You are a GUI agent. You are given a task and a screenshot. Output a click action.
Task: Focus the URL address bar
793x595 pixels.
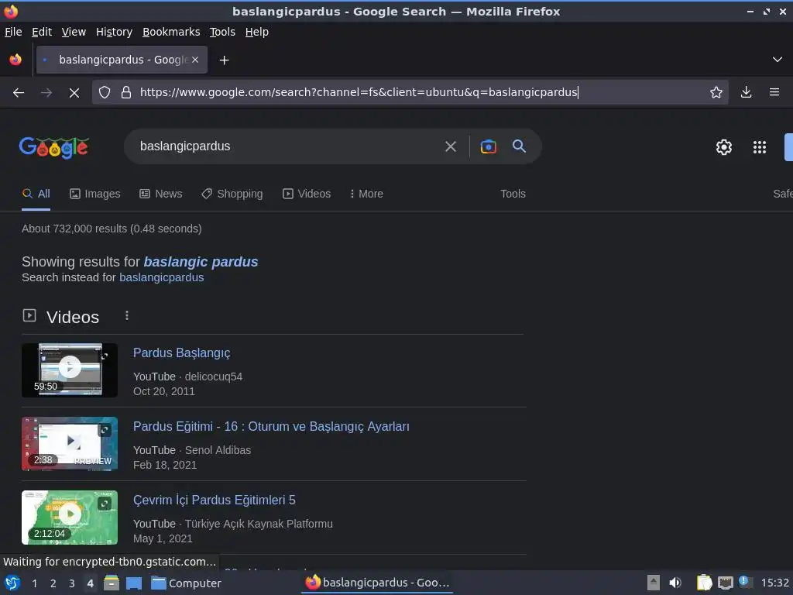410,92
